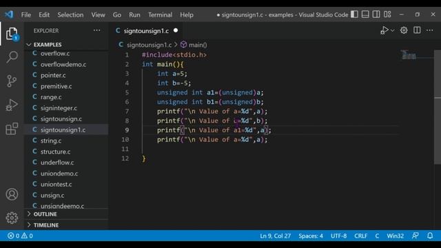Select the signtounsign1.c editor tab
Screen dimensions: 441x248
tap(146, 30)
